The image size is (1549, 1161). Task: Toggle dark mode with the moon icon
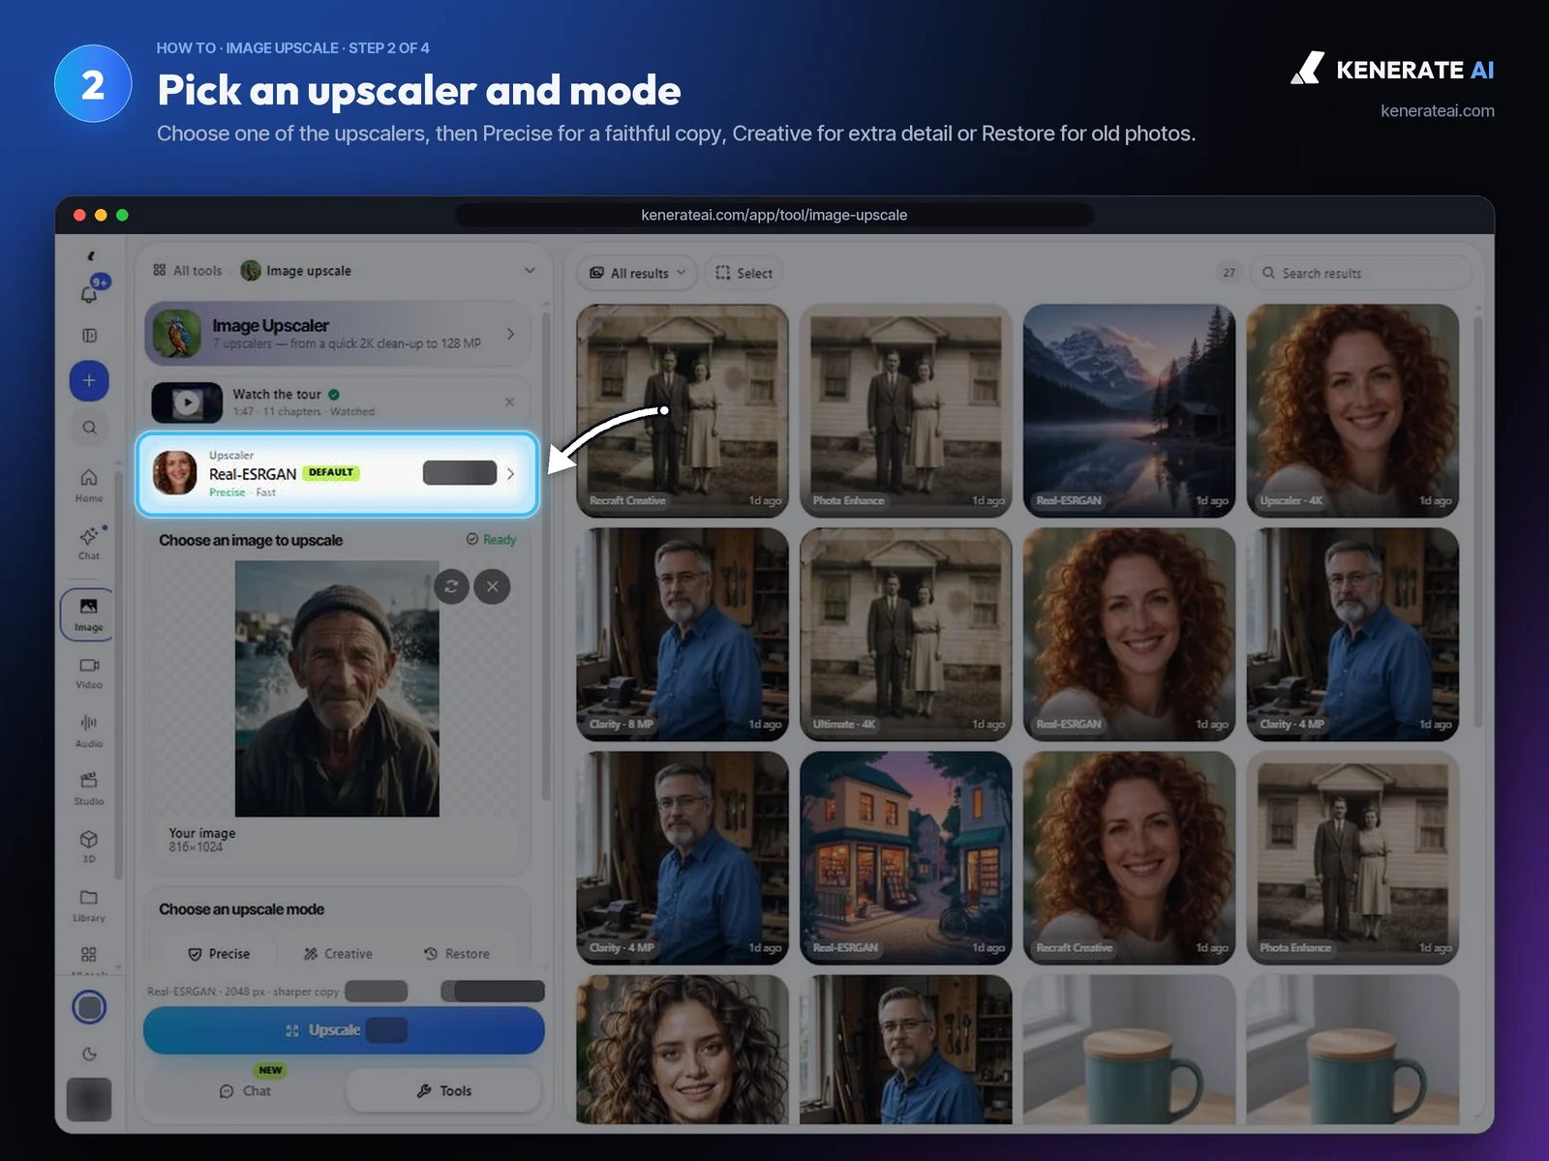pyautogui.click(x=89, y=1055)
